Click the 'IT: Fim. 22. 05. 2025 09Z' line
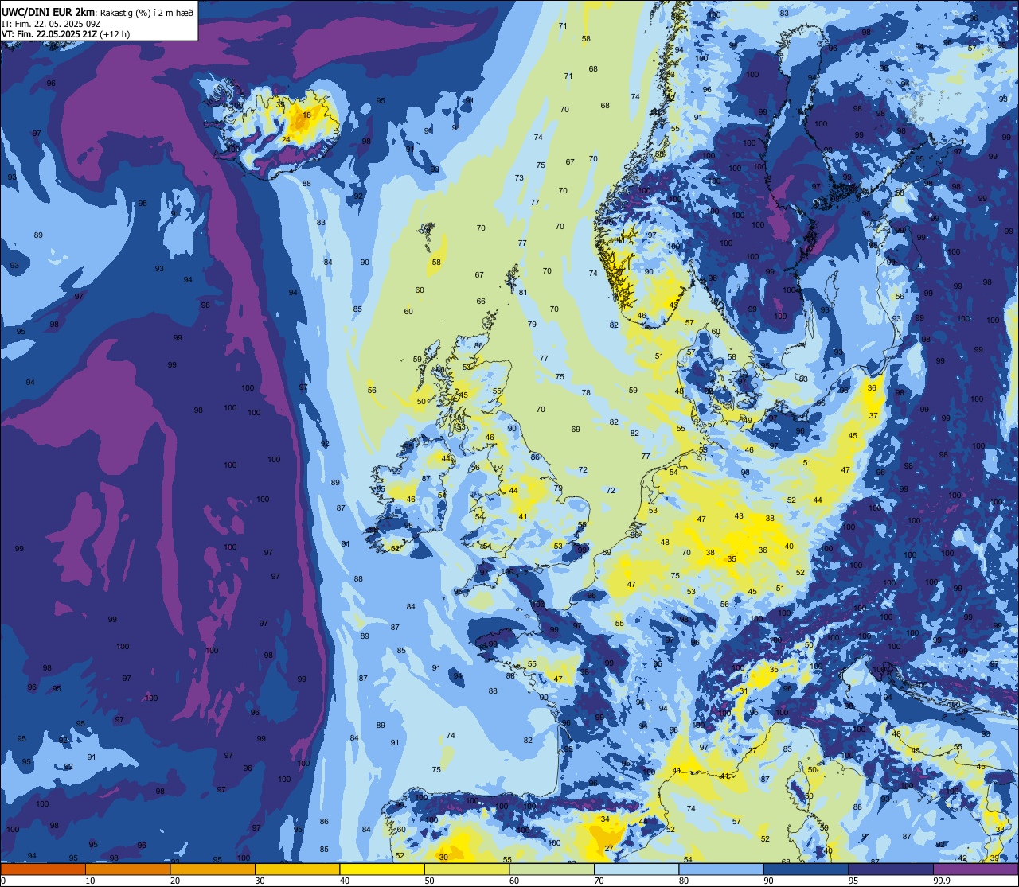The height and width of the screenshot is (887, 1019). coord(50,23)
